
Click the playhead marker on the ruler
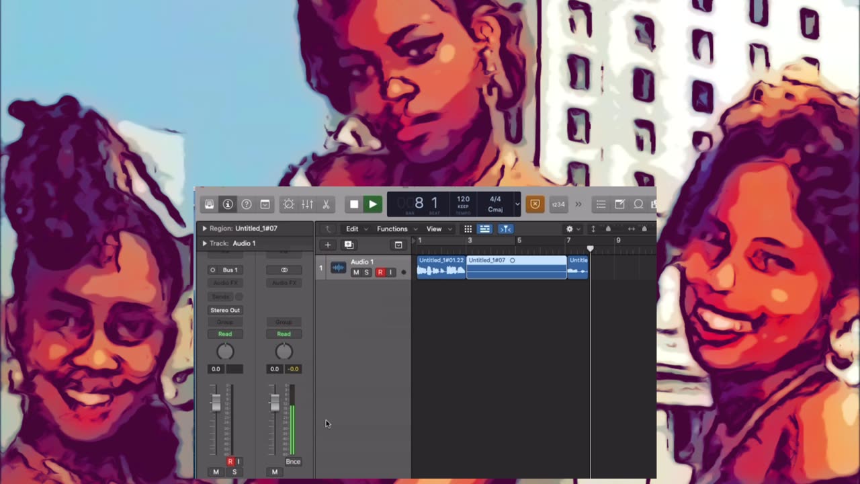click(x=590, y=249)
